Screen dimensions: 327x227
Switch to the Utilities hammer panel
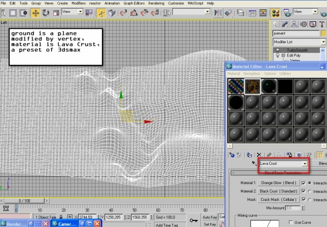pyautogui.click(x=322, y=24)
